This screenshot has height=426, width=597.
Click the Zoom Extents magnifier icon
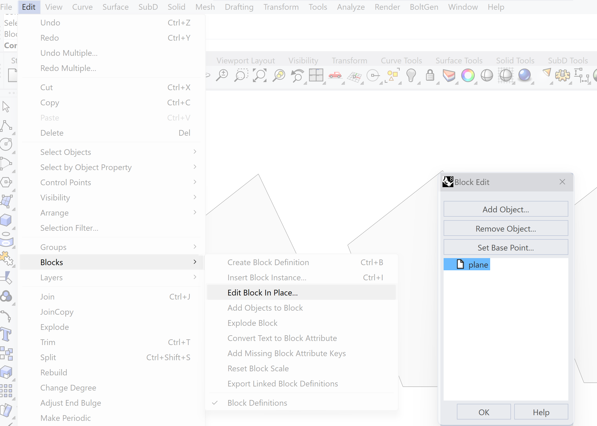(x=259, y=75)
